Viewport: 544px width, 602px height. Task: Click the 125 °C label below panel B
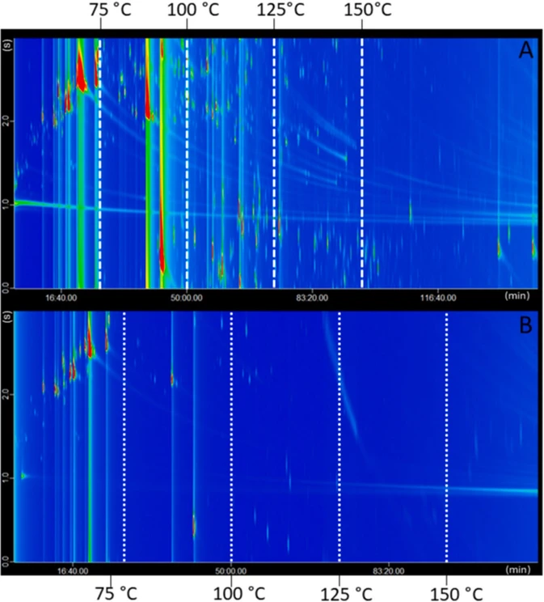pos(339,591)
